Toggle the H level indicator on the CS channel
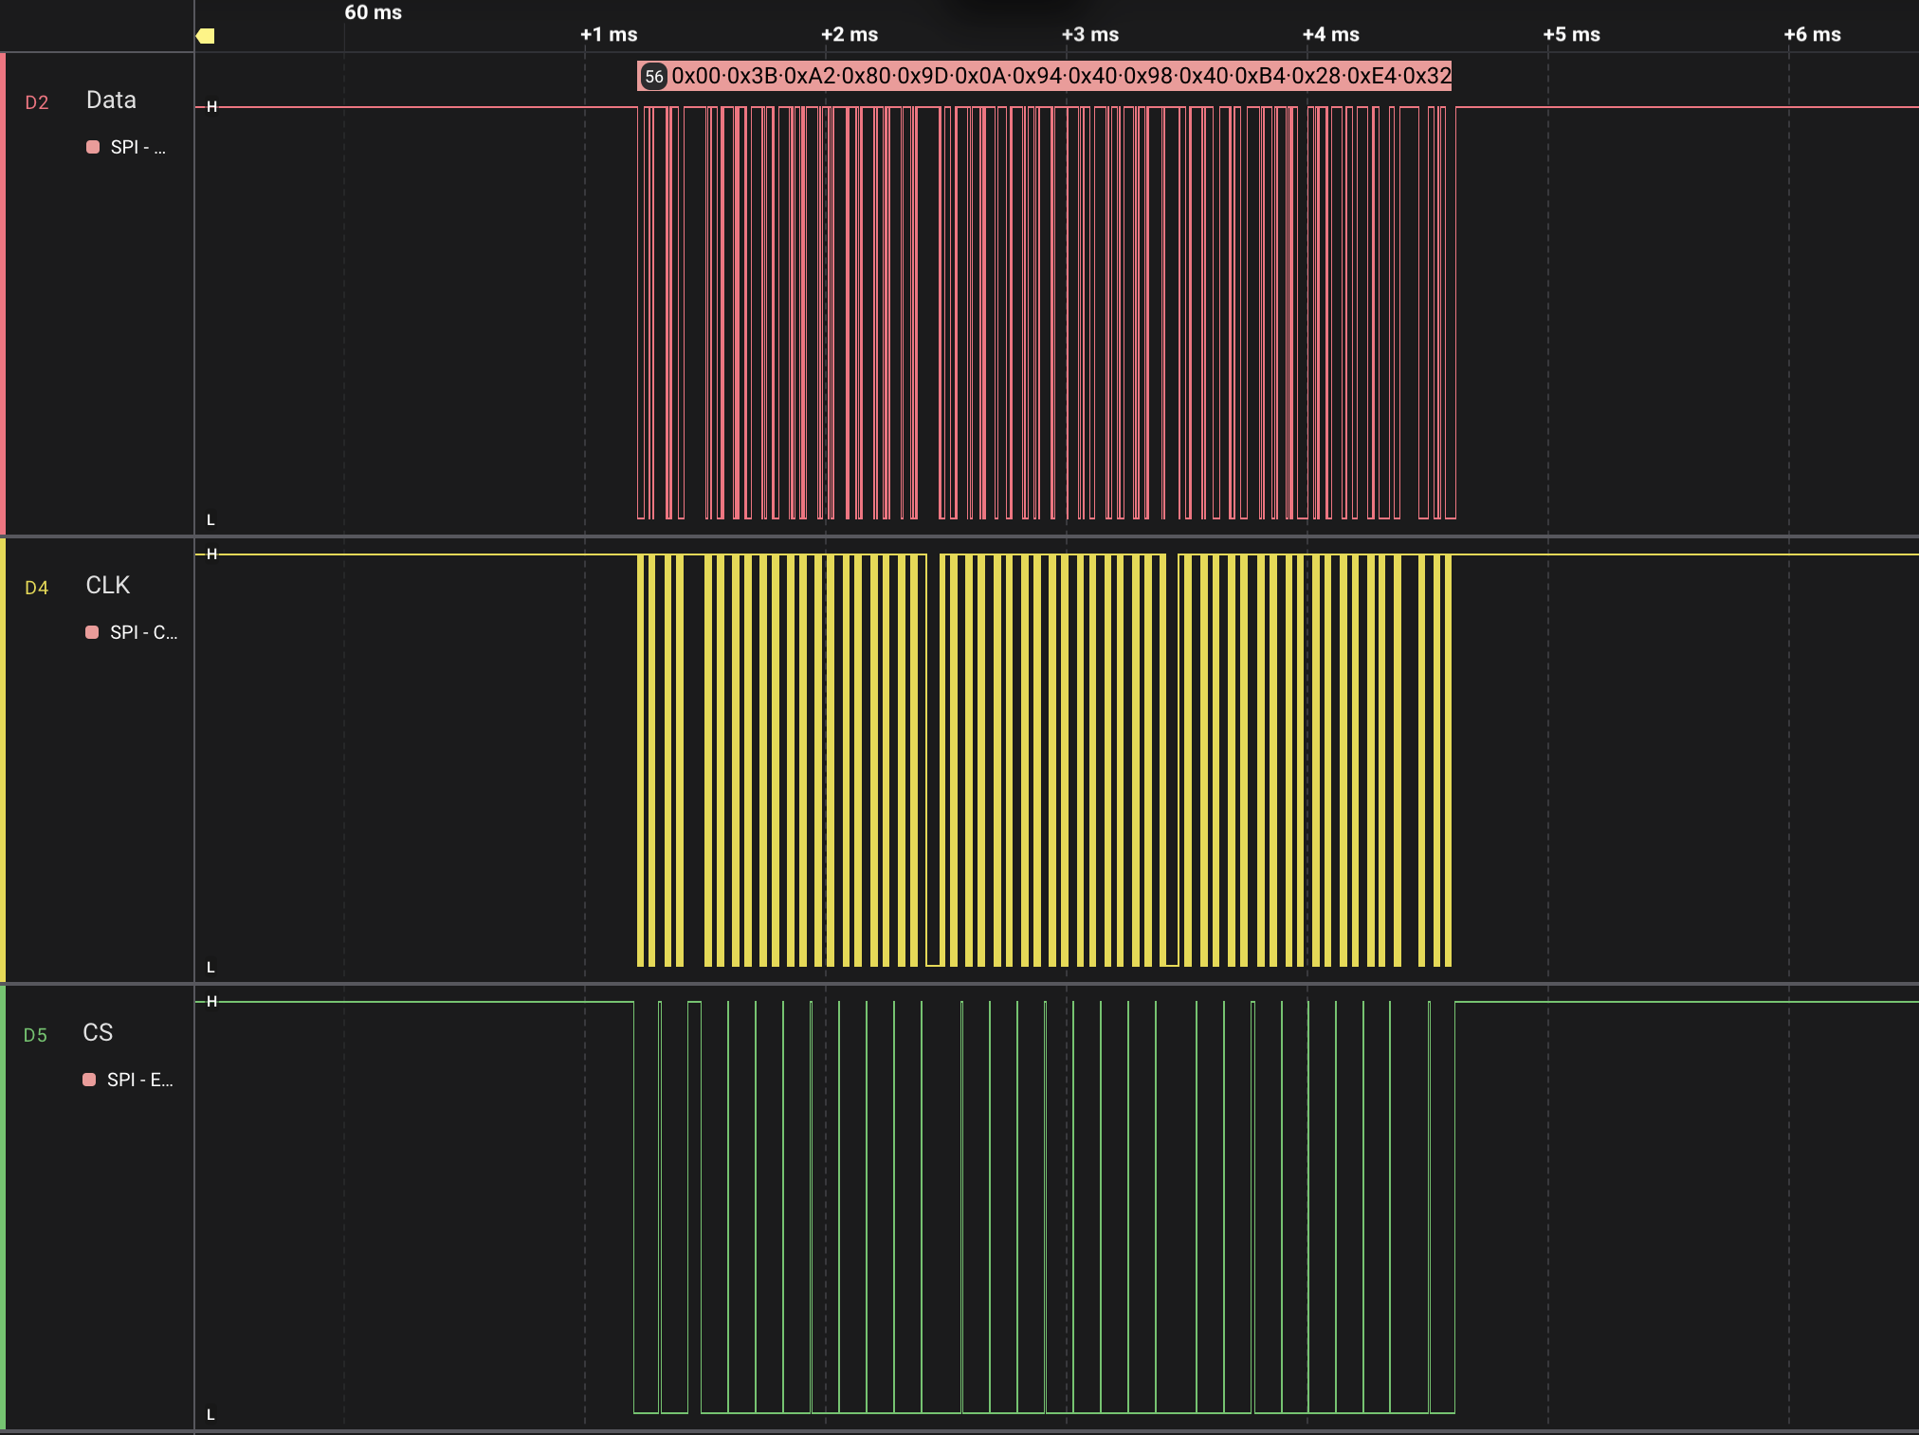This screenshot has height=1435, width=1919. pyautogui.click(x=210, y=1002)
